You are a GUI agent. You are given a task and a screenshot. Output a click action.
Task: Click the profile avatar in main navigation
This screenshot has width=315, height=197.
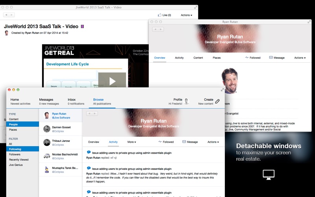tap(187, 102)
